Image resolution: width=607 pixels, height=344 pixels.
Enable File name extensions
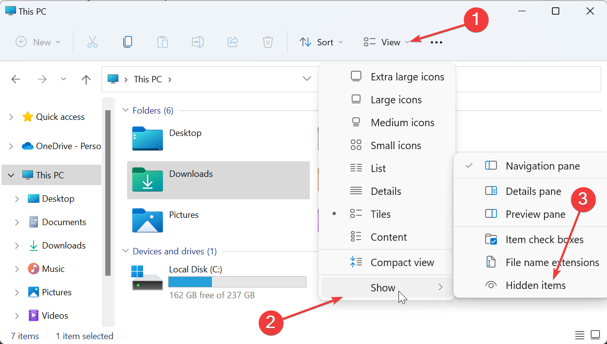552,262
